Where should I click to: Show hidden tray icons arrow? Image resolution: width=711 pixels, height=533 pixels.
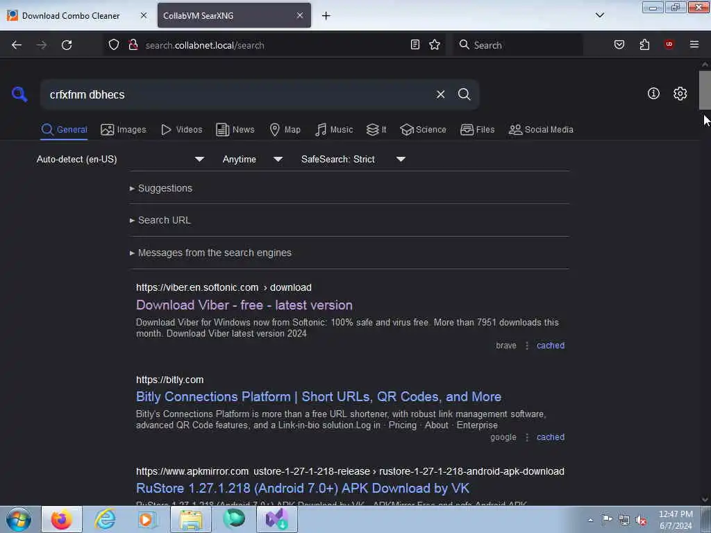(x=590, y=520)
